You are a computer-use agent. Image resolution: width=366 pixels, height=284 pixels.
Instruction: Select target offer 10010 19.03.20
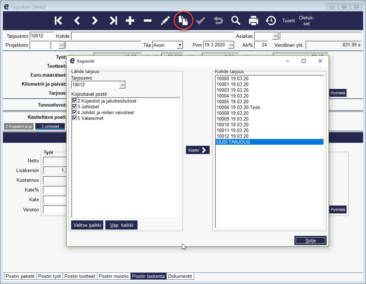(x=269, y=125)
